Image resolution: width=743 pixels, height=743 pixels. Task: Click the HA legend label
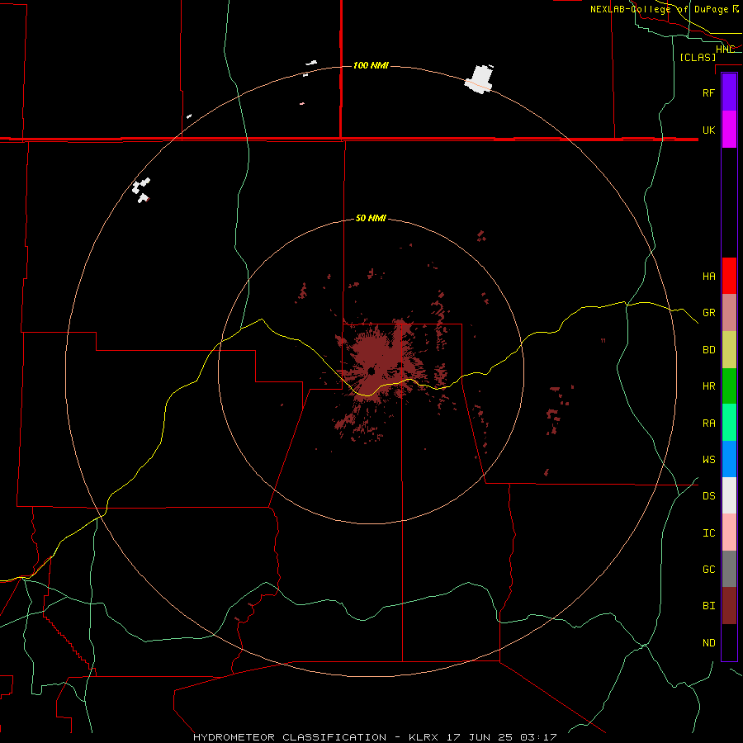[x=708, y=276]
